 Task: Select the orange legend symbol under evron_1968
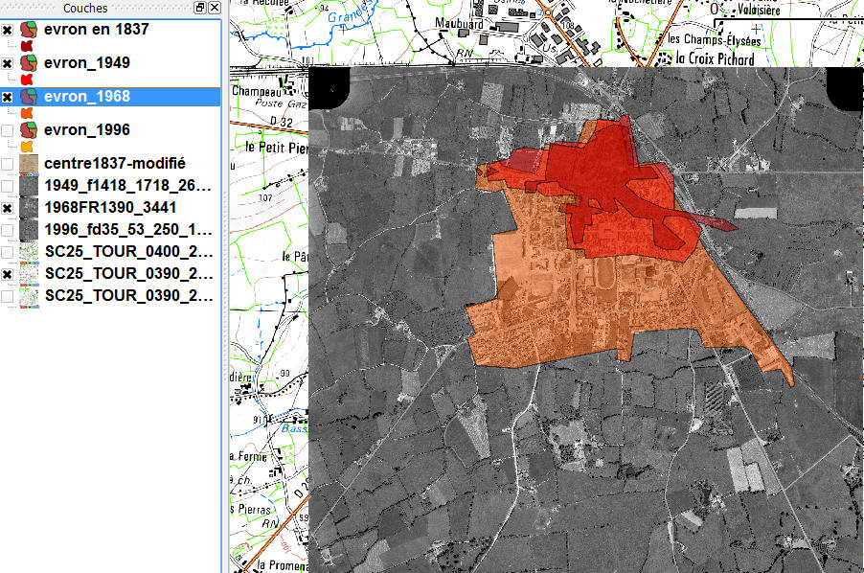(27, 113)
